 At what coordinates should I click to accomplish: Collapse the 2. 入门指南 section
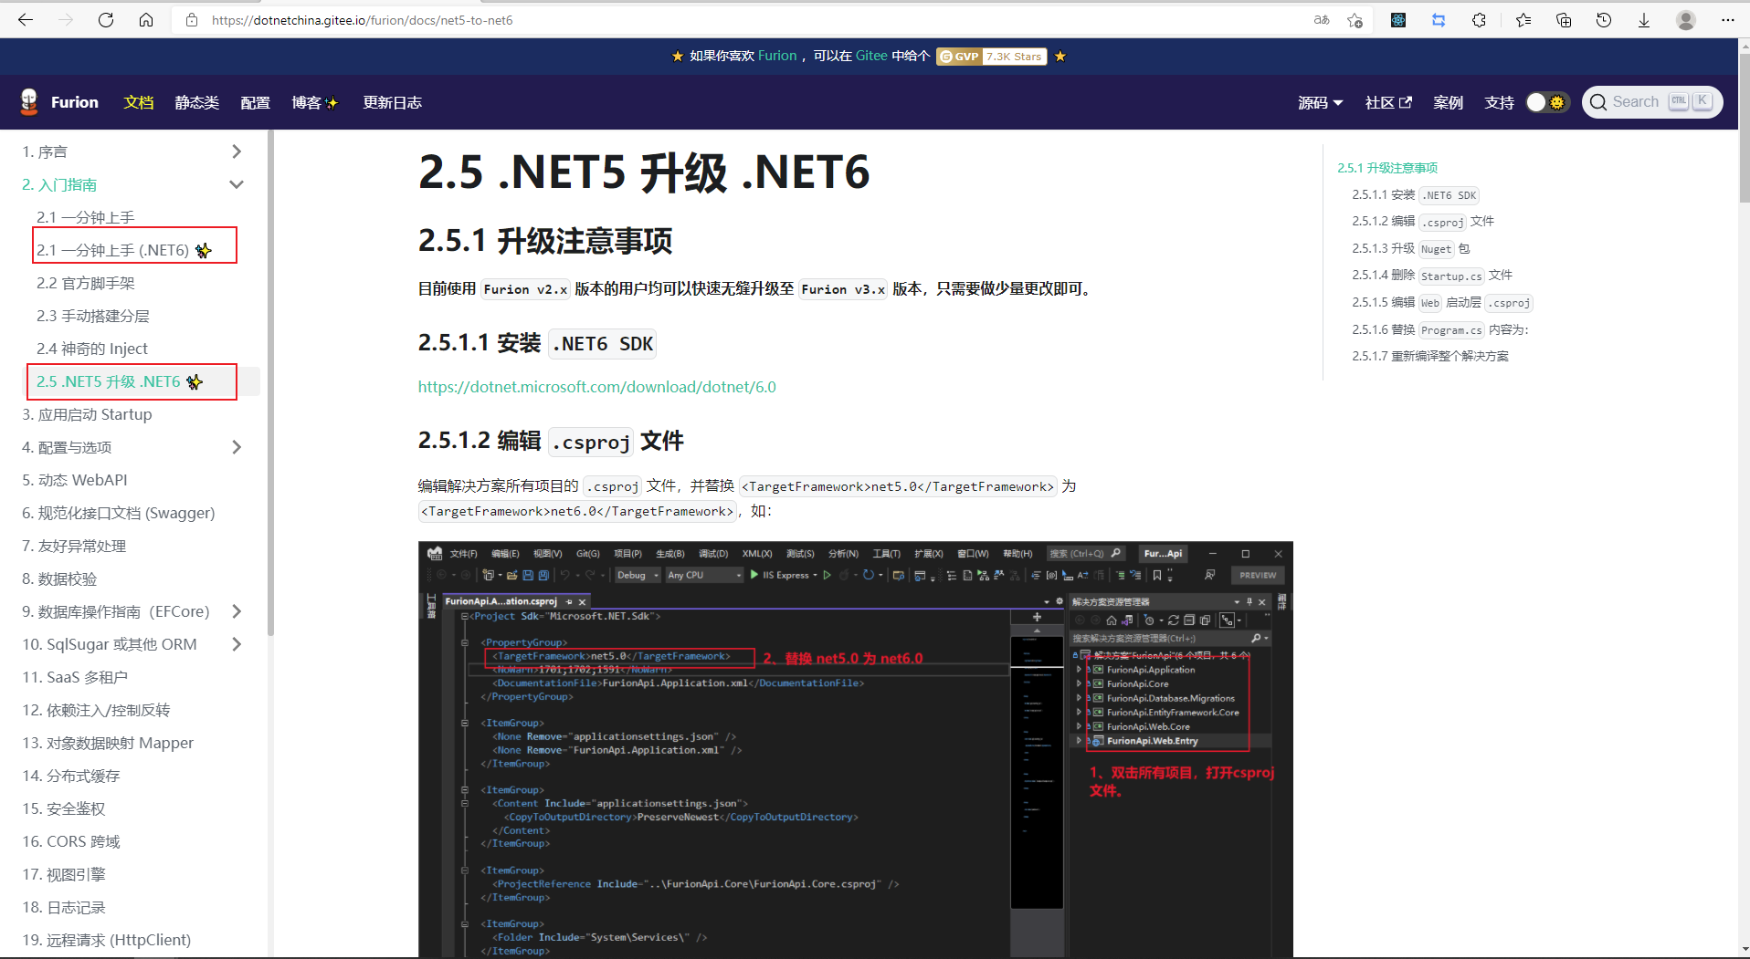pyautogui.click(x=237, y=184)
